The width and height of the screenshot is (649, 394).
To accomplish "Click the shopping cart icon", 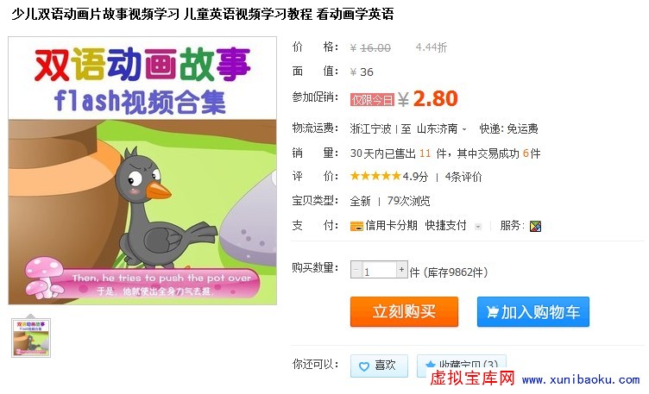I will 492,311.
